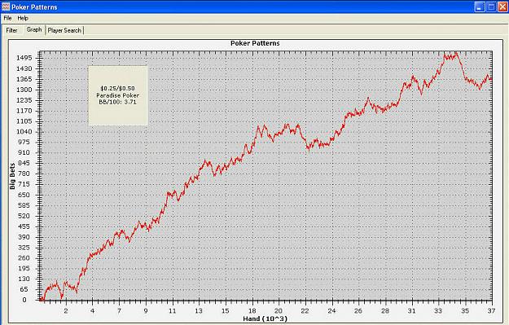Click the 26 x-axis tick label
Screen dimensions: 509x325
coord(358,310)
